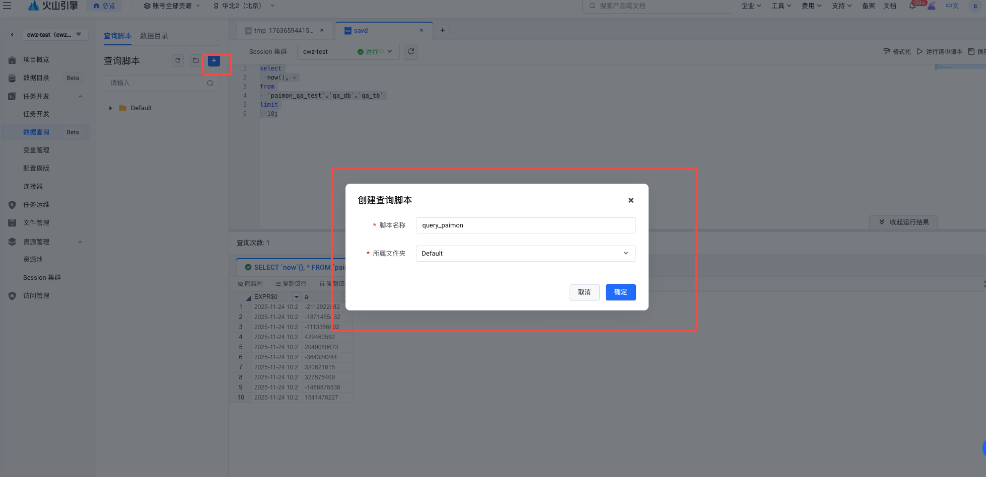The width and height of the screenshot is (986, 477).
Task: Focus the 搜索产品或文档 search box
Action: (657, 6)
